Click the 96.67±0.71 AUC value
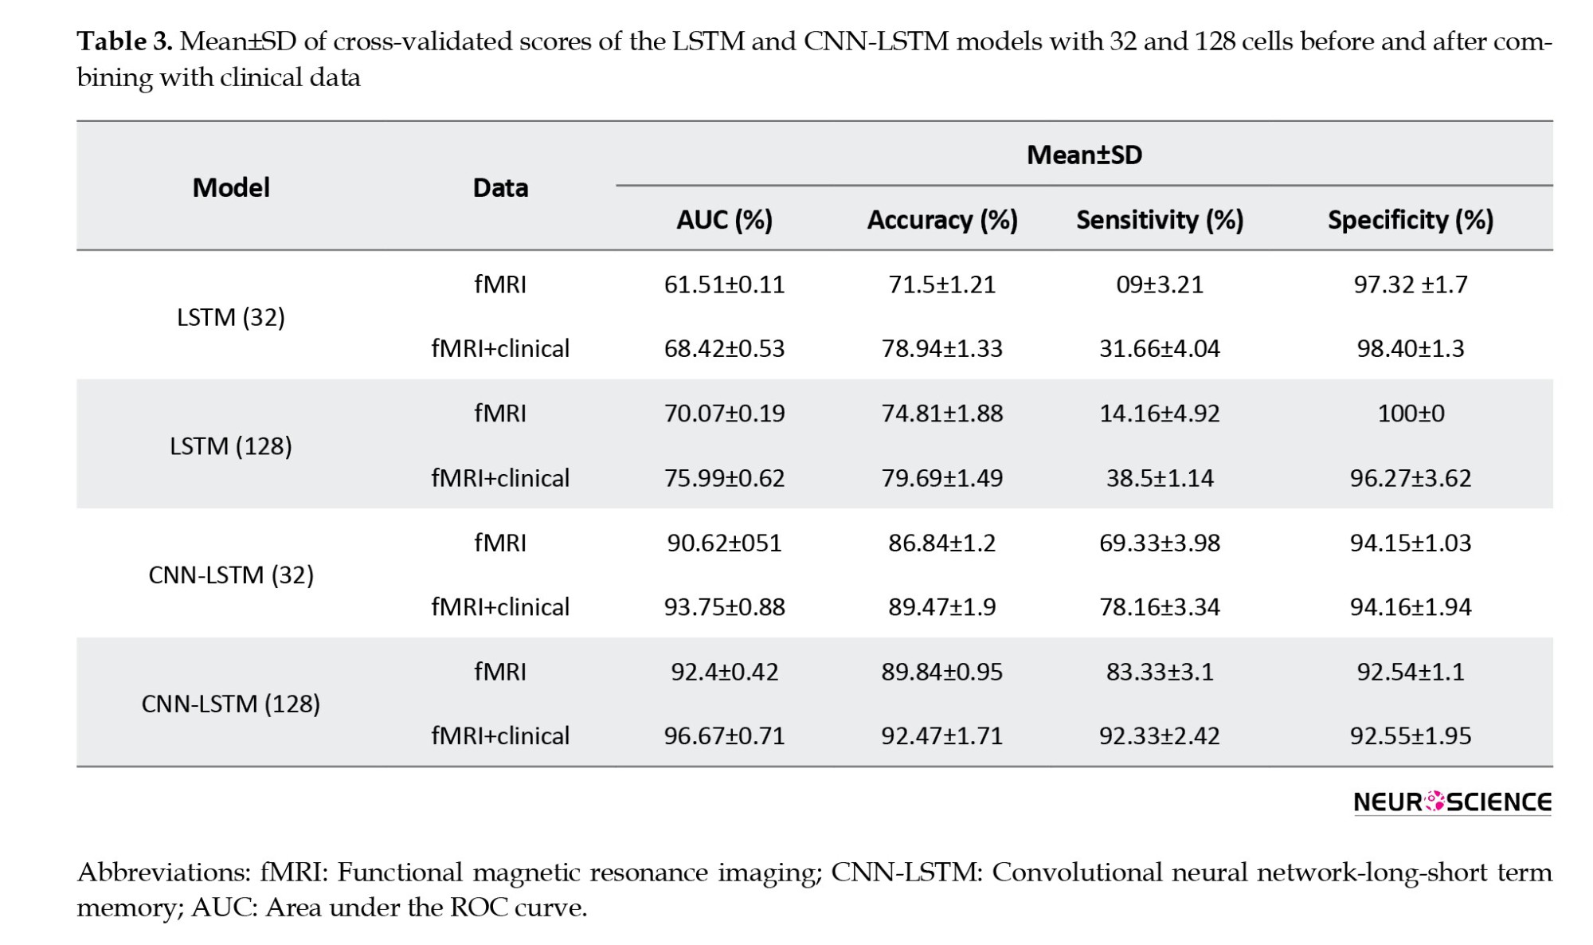 click(724, 735)
